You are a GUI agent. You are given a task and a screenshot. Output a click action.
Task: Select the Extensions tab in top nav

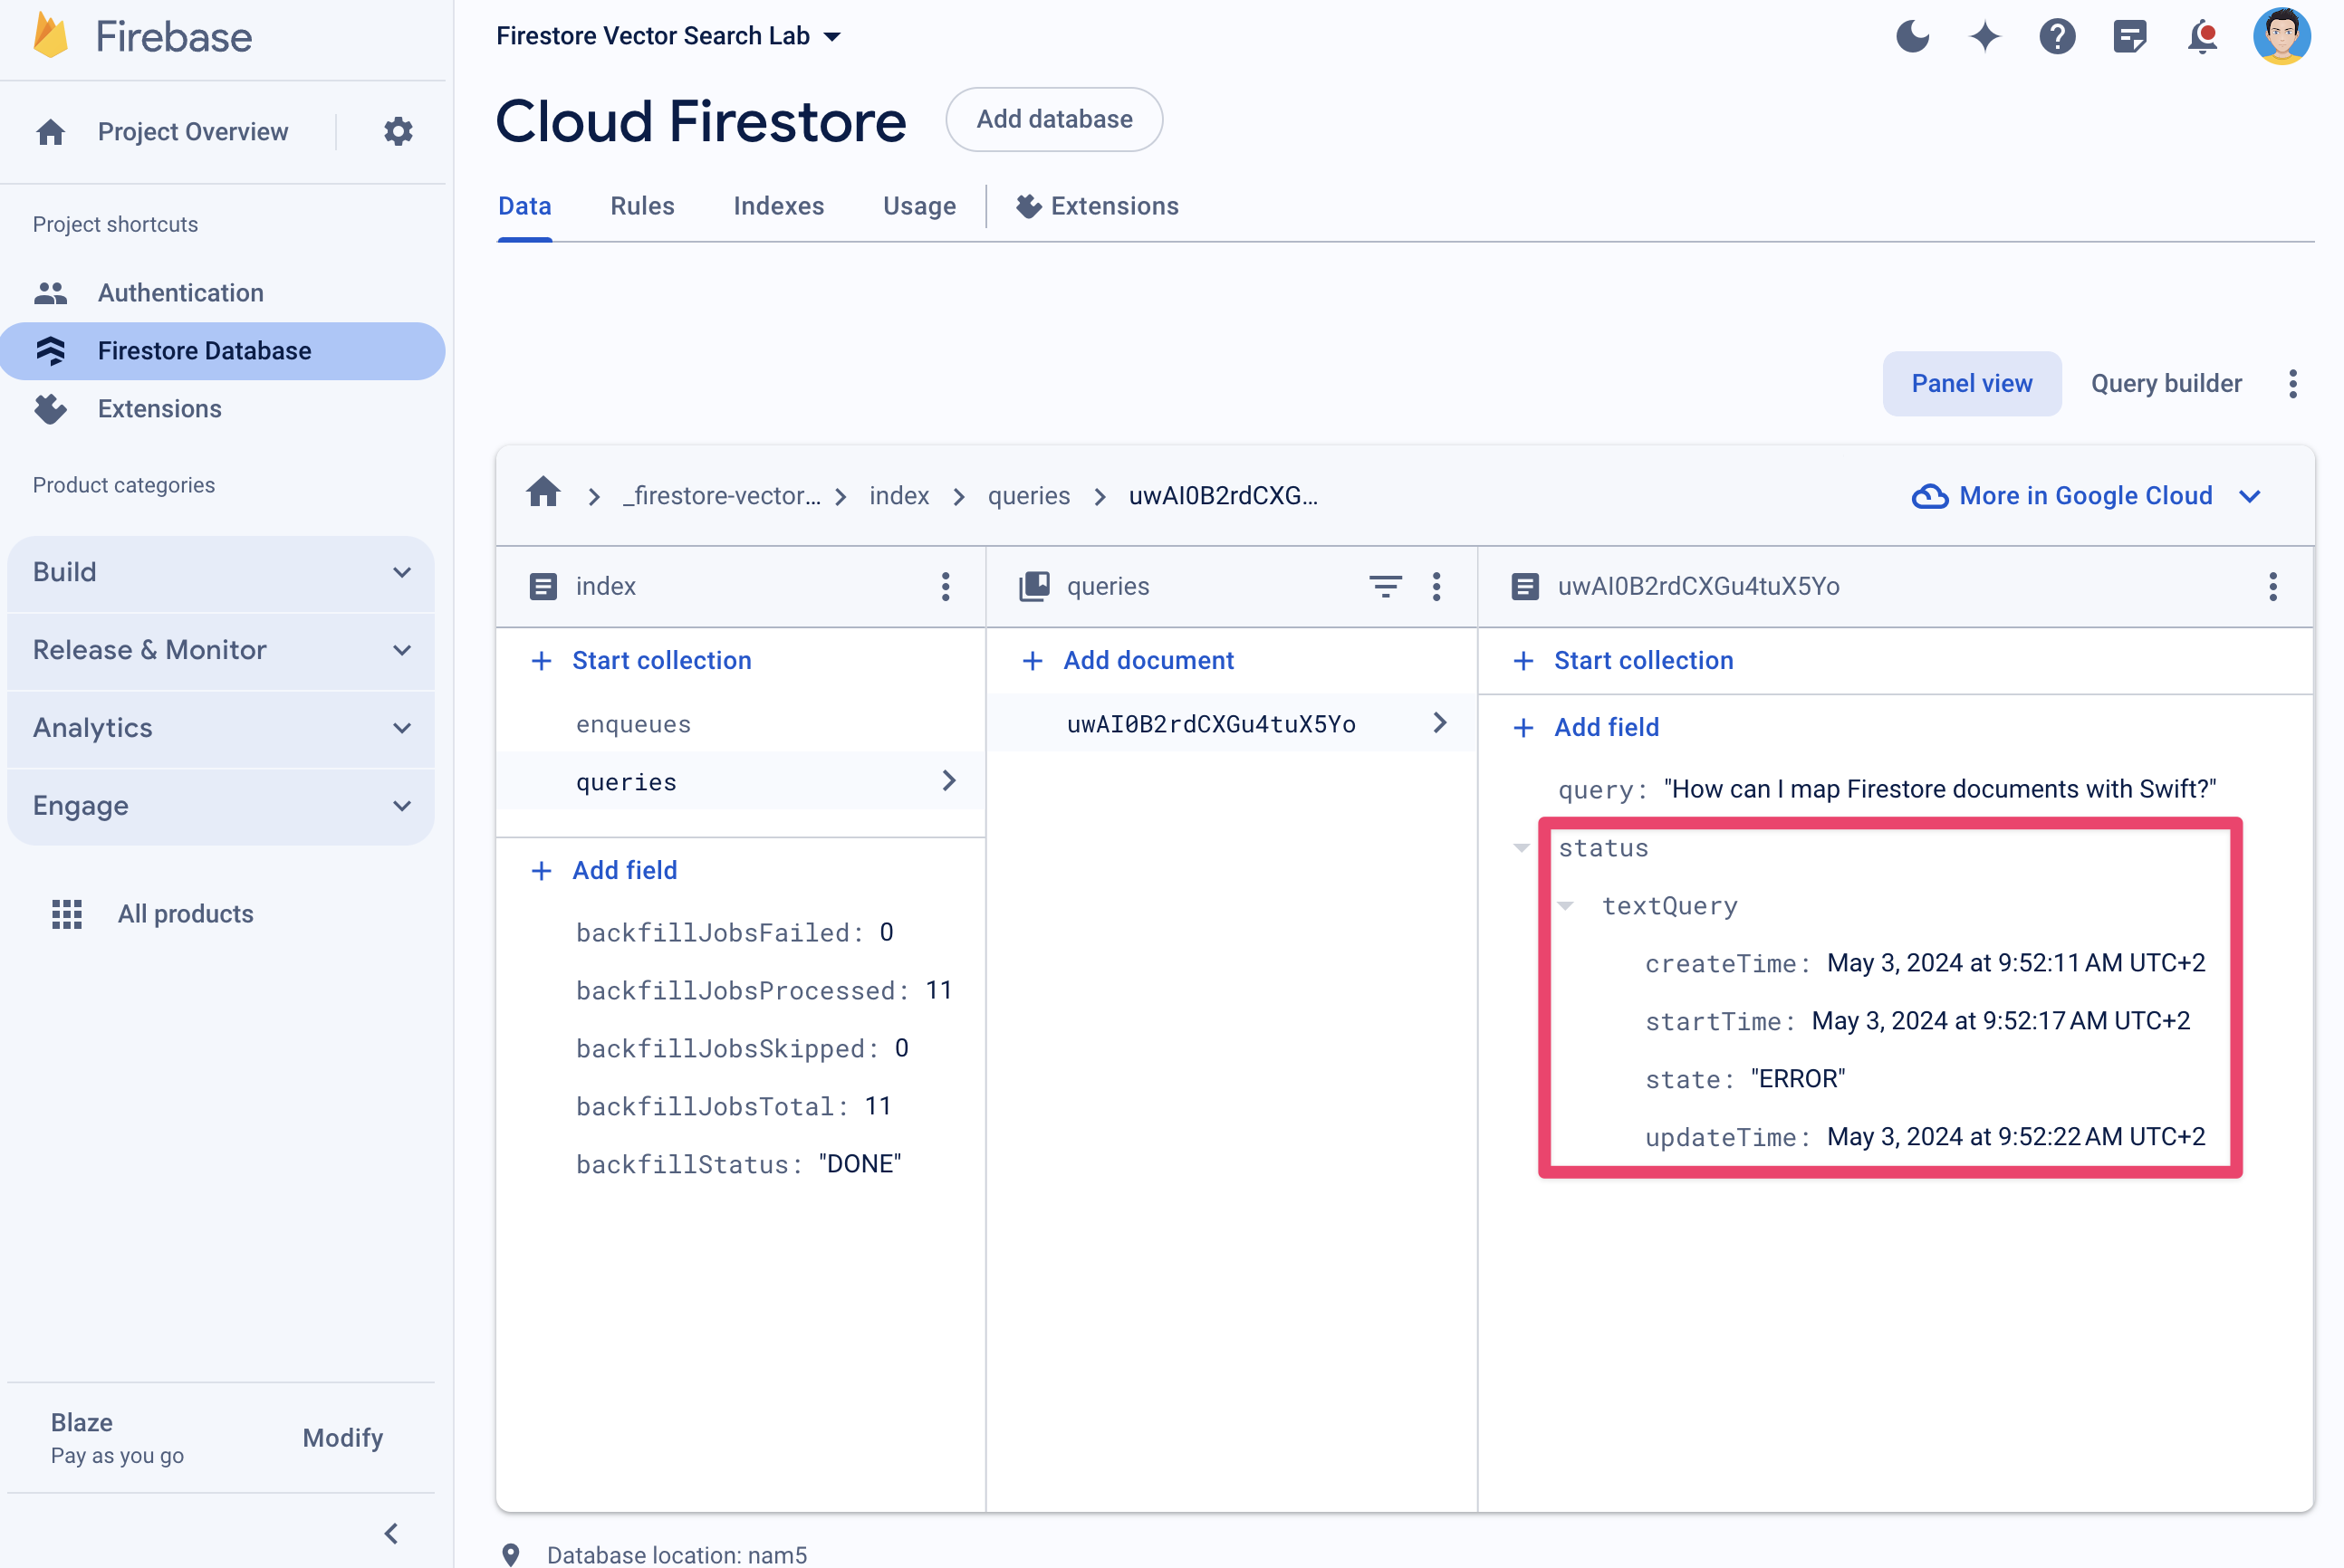[1098, 206]
